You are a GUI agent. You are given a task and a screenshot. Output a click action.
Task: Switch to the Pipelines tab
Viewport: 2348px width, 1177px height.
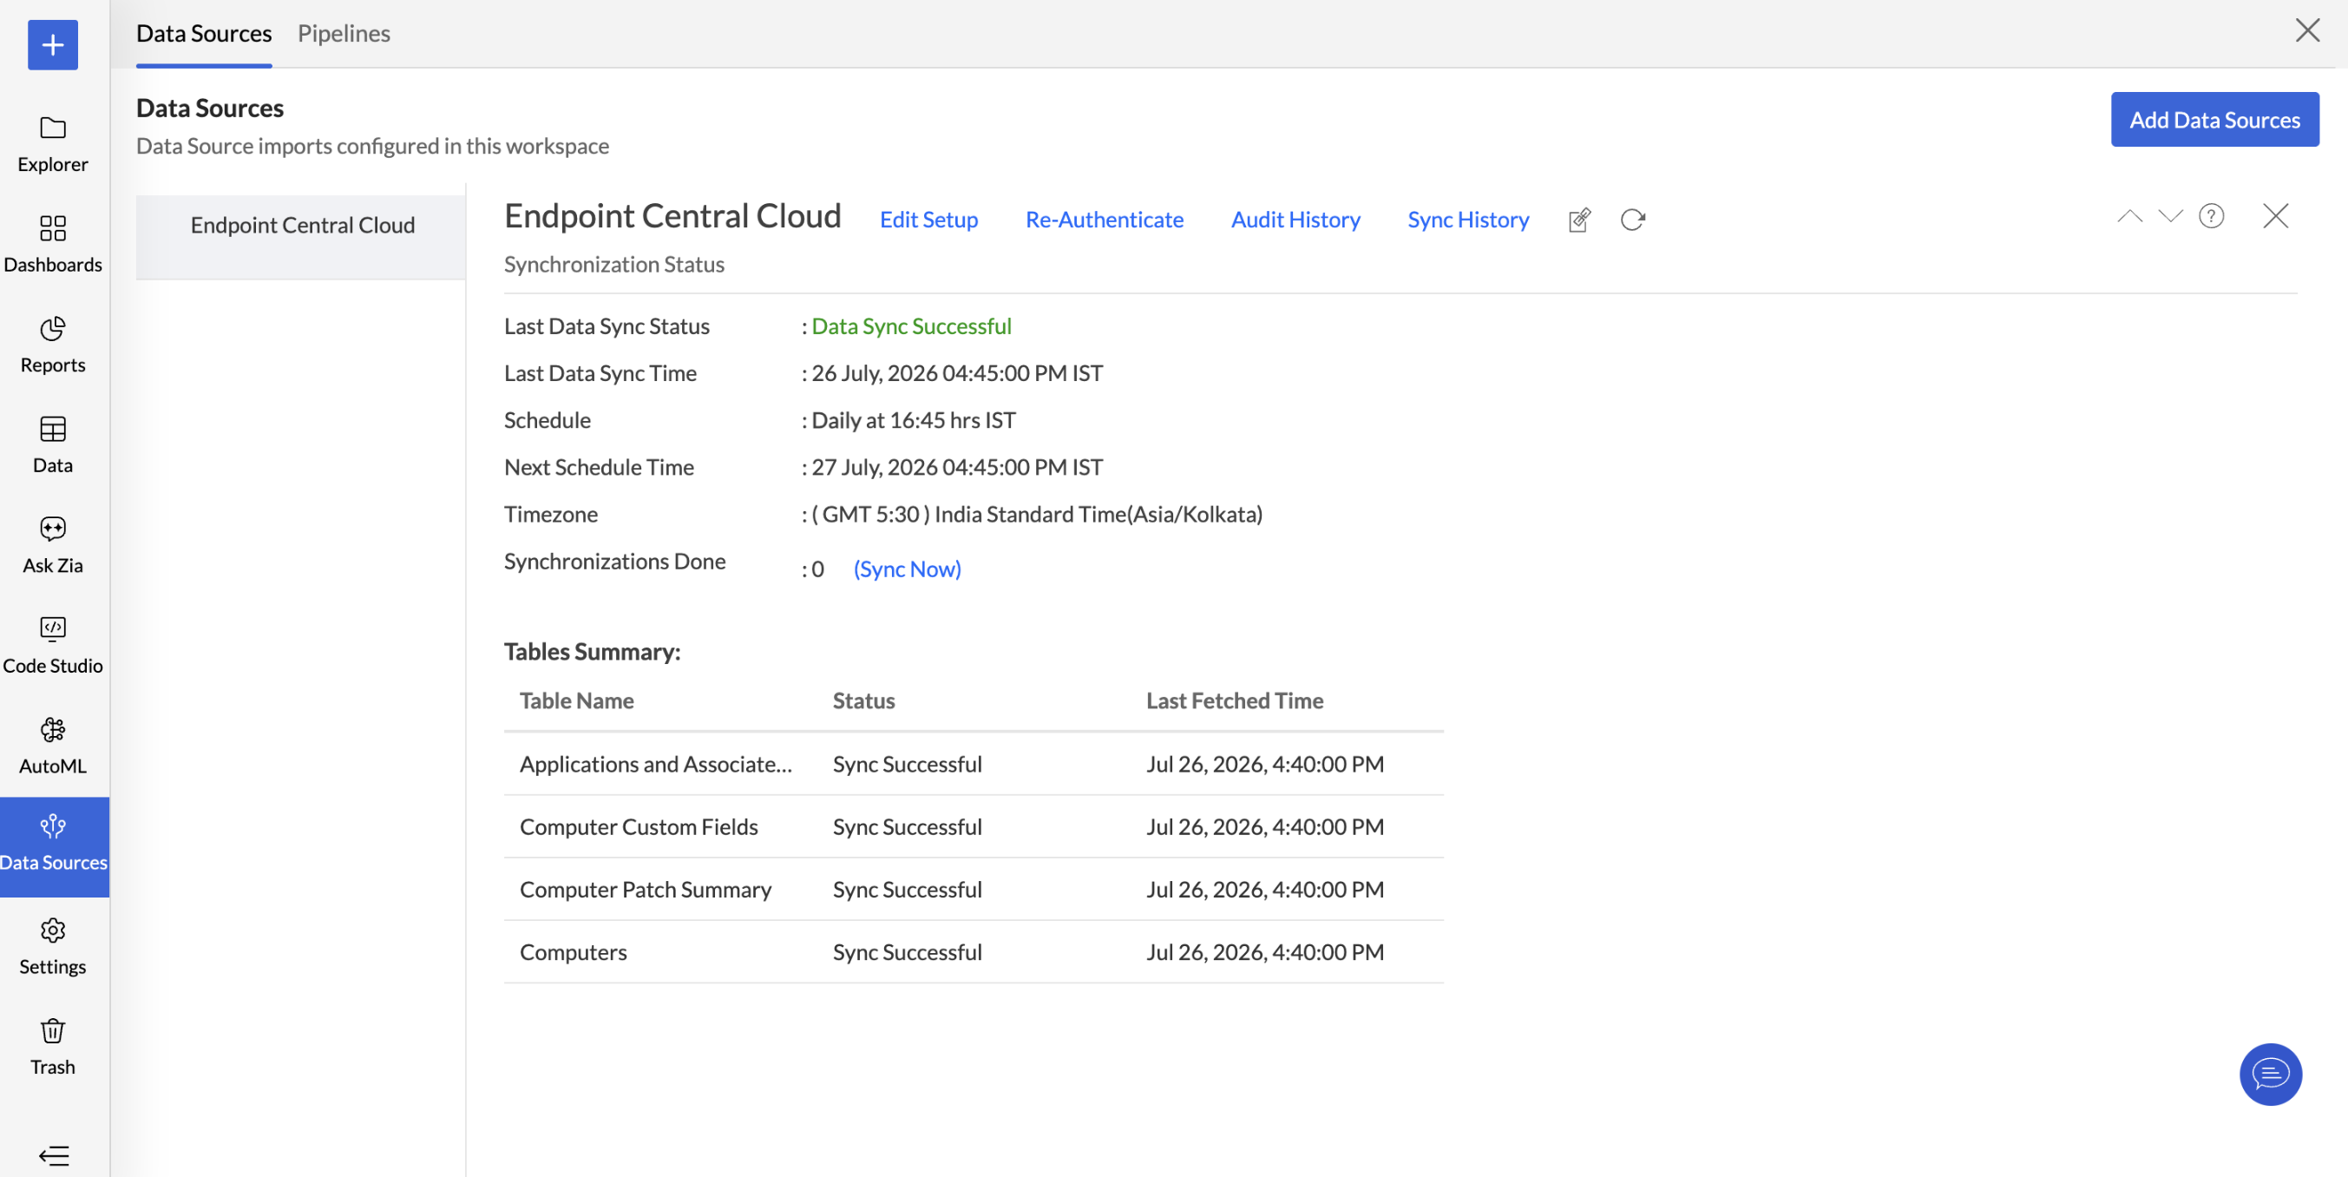(x=344, y=34)
